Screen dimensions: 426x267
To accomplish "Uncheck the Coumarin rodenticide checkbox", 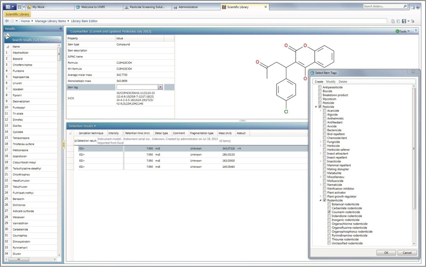I will pyautogui.click(x=329, y=212).
